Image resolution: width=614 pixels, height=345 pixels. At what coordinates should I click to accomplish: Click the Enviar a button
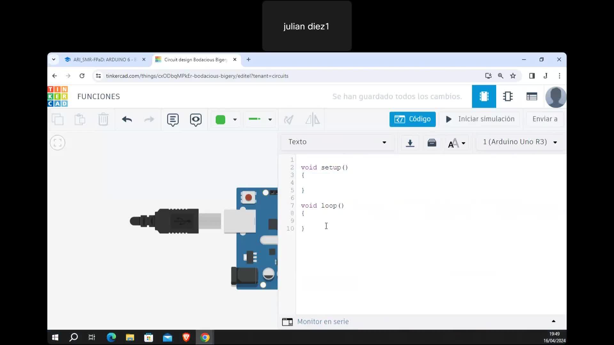(x=545, y=119)
